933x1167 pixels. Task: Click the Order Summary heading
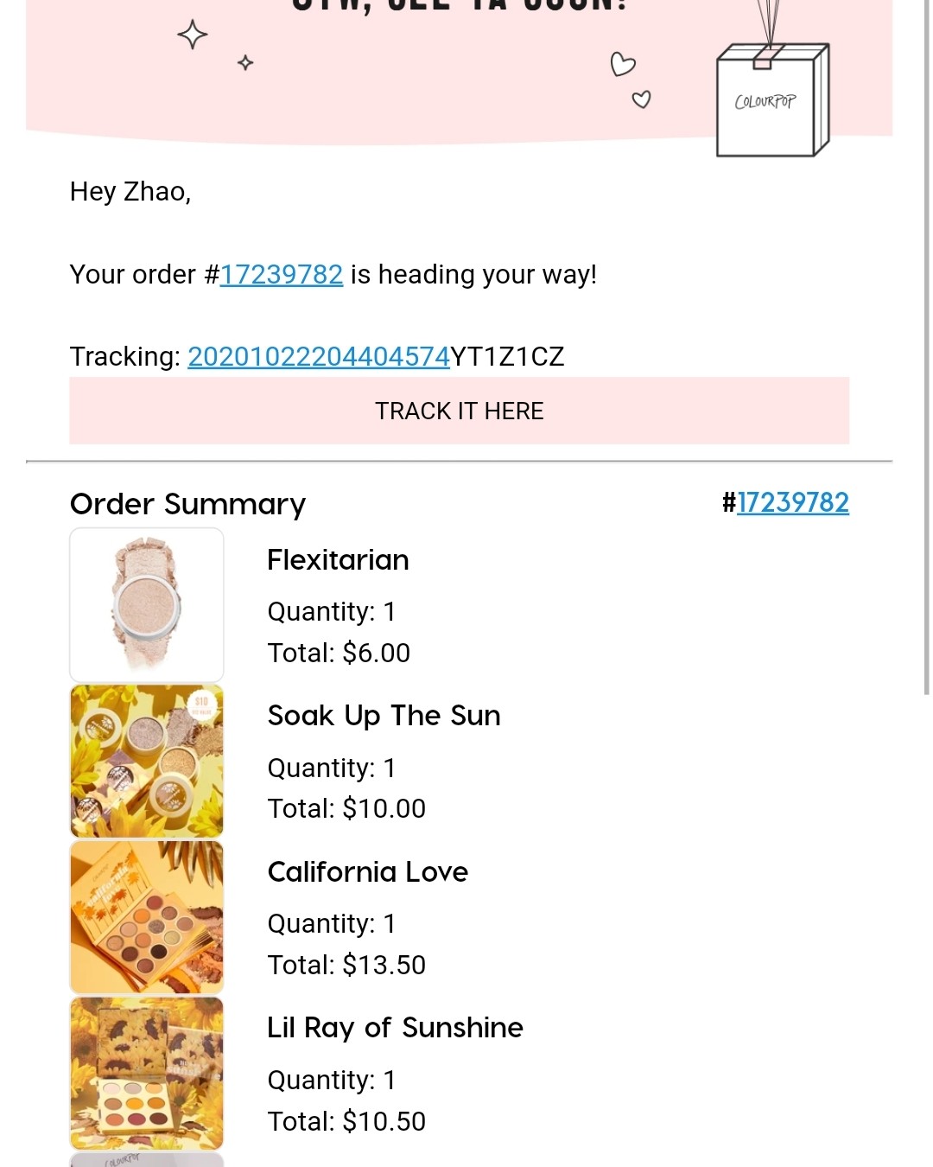click(187, 504)
